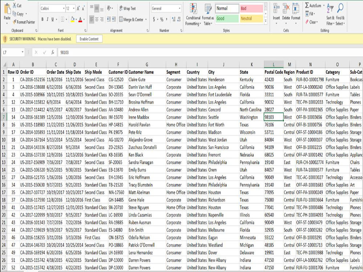Apply red font color A
Viewport: 363px width, 272px height.
coord(80,20)
